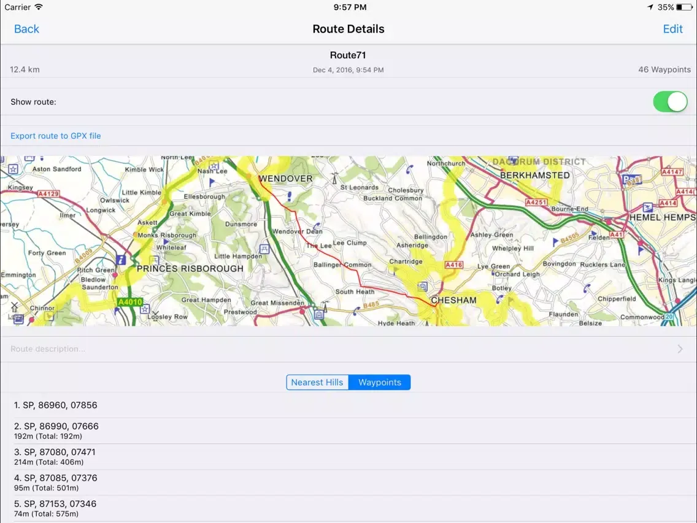The height and width of the screenshot is (523, 697).
Task: Tap the location arrow in status bar
Action: click(x=650, y=7)
